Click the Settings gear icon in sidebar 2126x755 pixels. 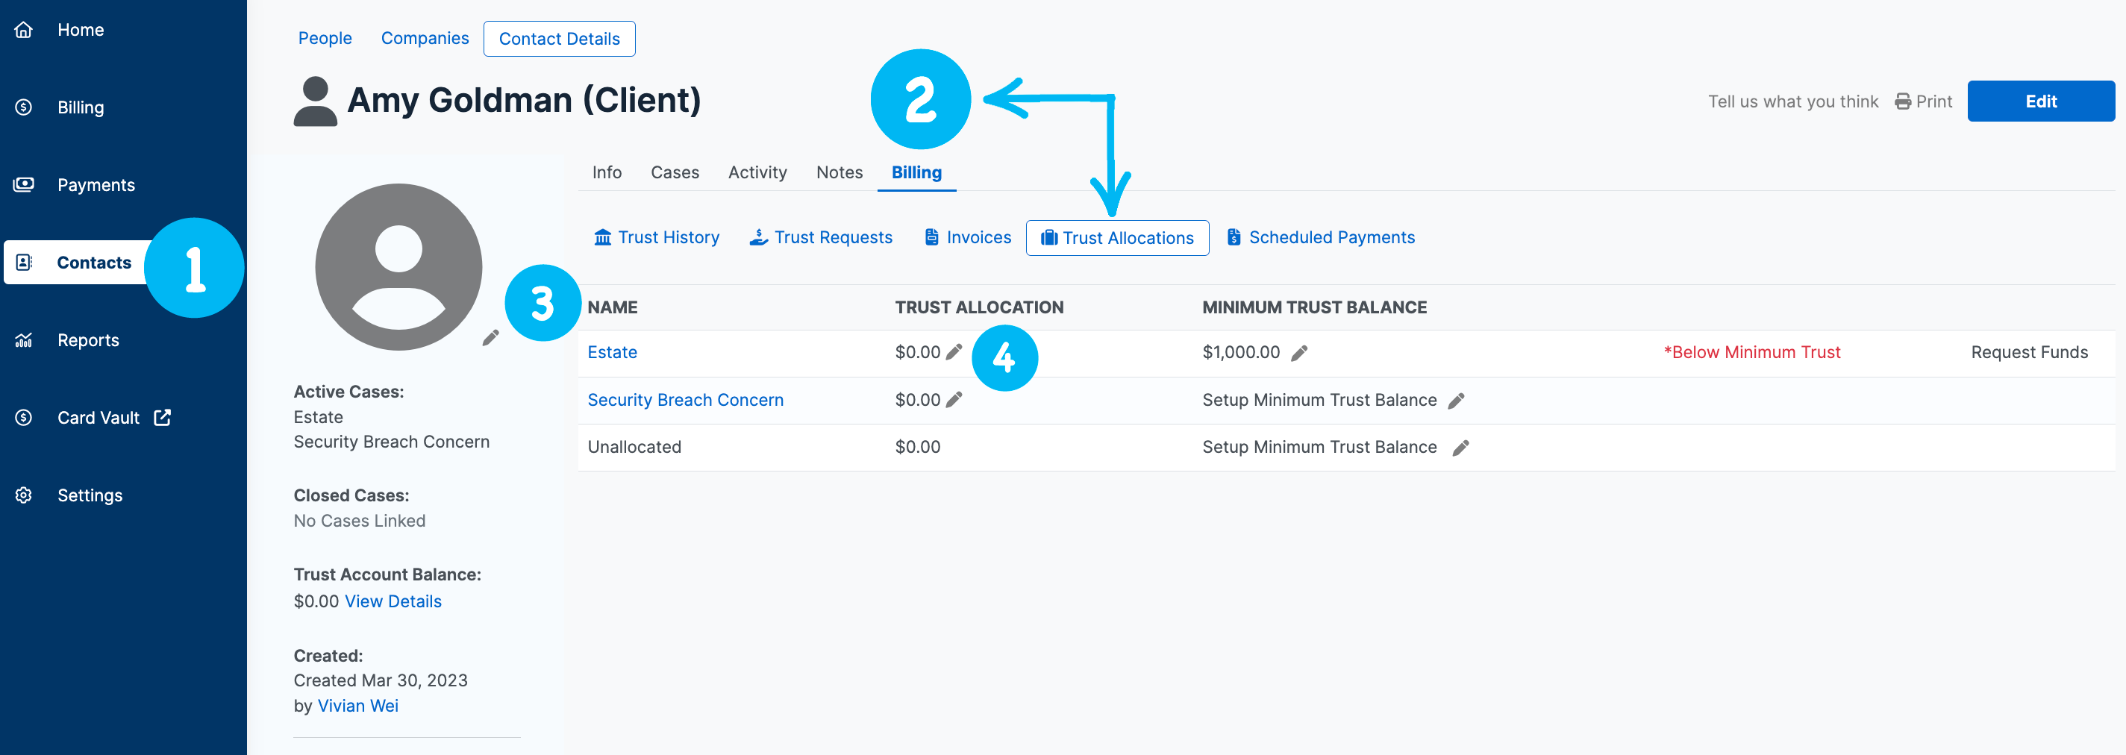pos(24,495)
